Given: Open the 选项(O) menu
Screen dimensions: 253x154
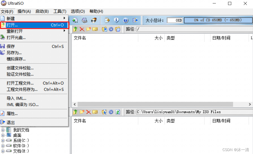Looking at the screenshot, I should [78, 11].
